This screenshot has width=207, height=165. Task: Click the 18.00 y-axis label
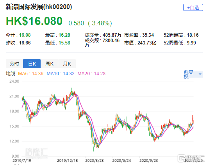click(x=14, y=111)
